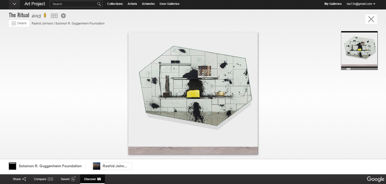
Task: Expand the top-left chevron menu
Action: point(14,4)
